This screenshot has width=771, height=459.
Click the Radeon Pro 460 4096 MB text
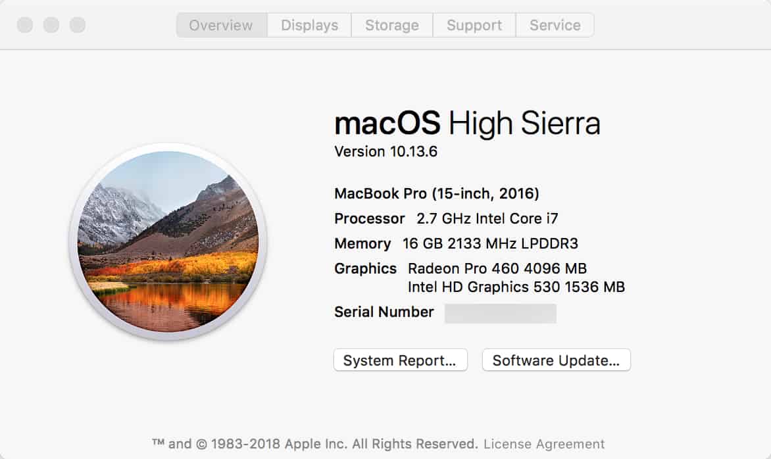click(497, 268)
